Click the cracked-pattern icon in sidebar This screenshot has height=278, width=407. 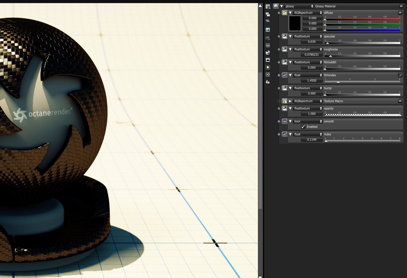[x=268, y=75]
